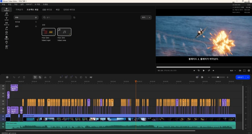Switch to the 샘플 비디오 tab
252x134 pixels.
click(x=47, y=10)
